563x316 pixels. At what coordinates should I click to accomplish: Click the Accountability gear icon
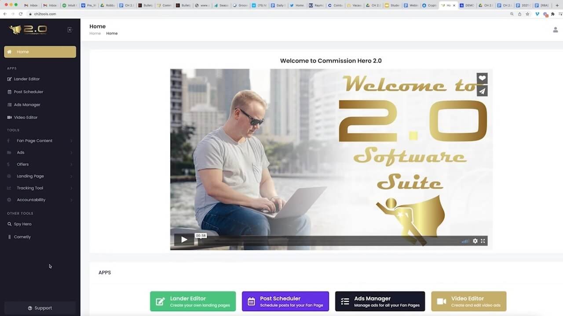point(9,200)
